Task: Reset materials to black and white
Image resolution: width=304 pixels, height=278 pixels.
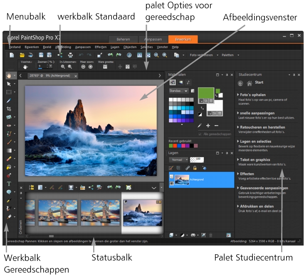Action: coord(200,114)
